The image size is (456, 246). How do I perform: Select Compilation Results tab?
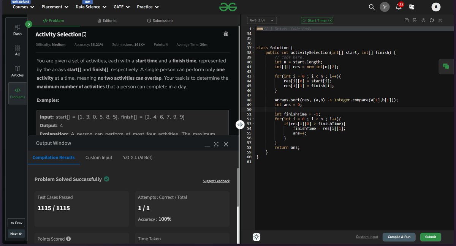54,158
